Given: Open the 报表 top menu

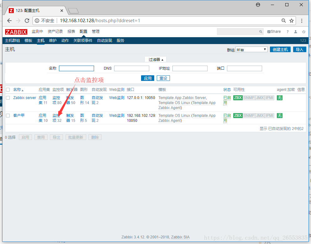Looking at the screenshot, I should click(x=71, y=32).
